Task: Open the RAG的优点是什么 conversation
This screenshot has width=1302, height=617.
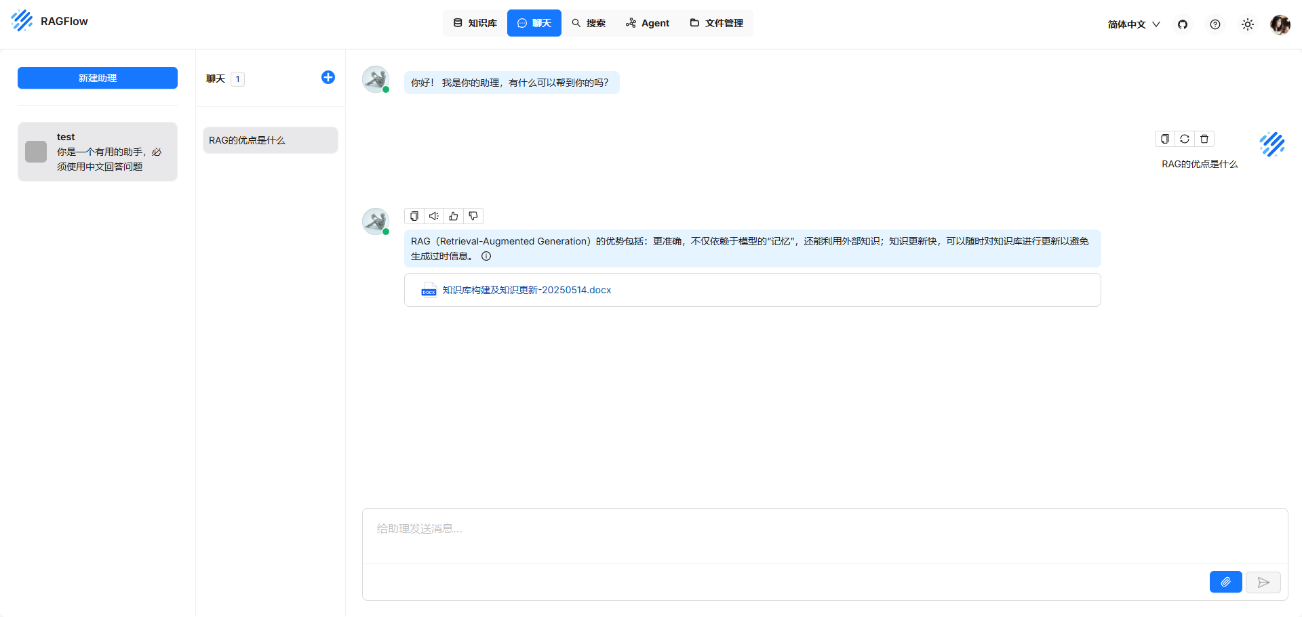Action: point(270,140)
